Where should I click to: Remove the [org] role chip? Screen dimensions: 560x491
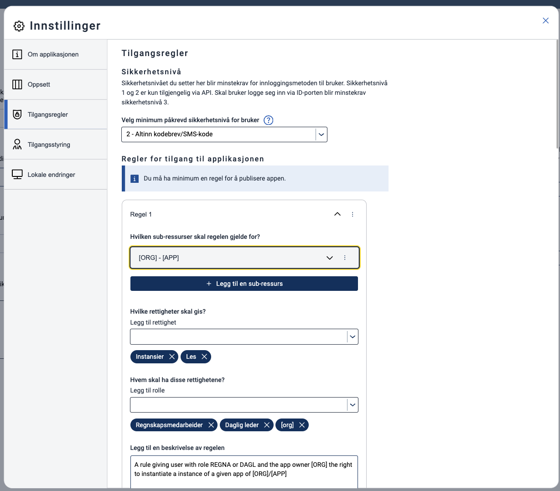[x=302, y=425]
